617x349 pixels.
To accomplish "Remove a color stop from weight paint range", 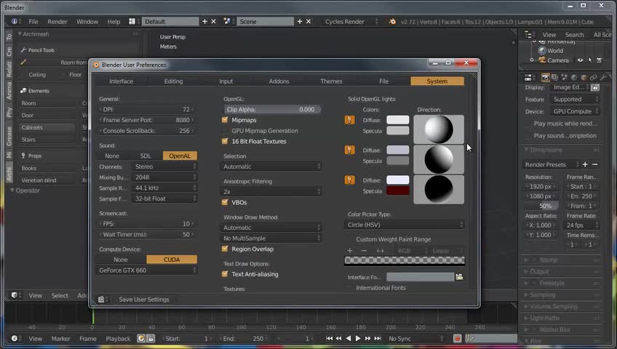I will tap(364, 251).
